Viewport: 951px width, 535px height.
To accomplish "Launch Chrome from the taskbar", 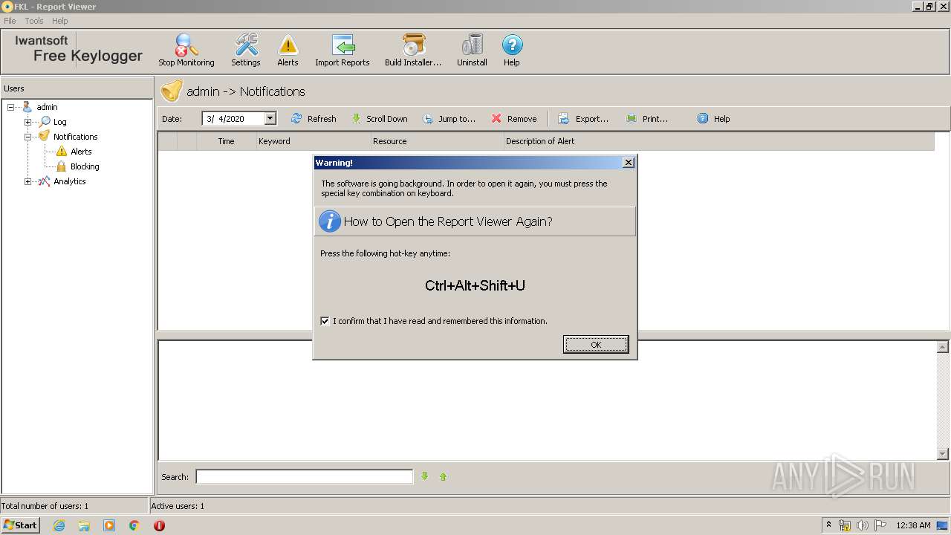I will 134,525.
